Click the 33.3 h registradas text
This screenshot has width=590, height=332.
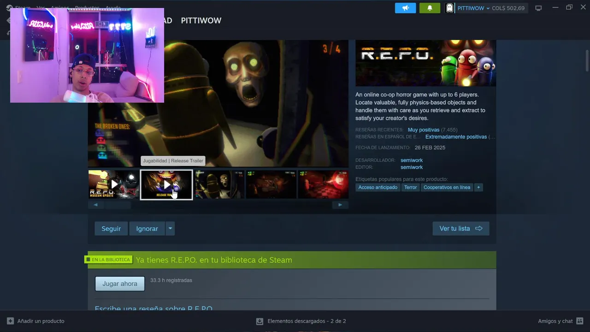click(x=171, y=280)
